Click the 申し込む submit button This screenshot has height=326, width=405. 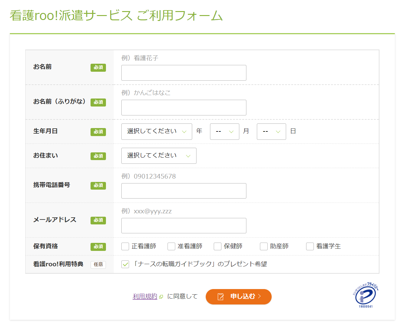(239, 296)
